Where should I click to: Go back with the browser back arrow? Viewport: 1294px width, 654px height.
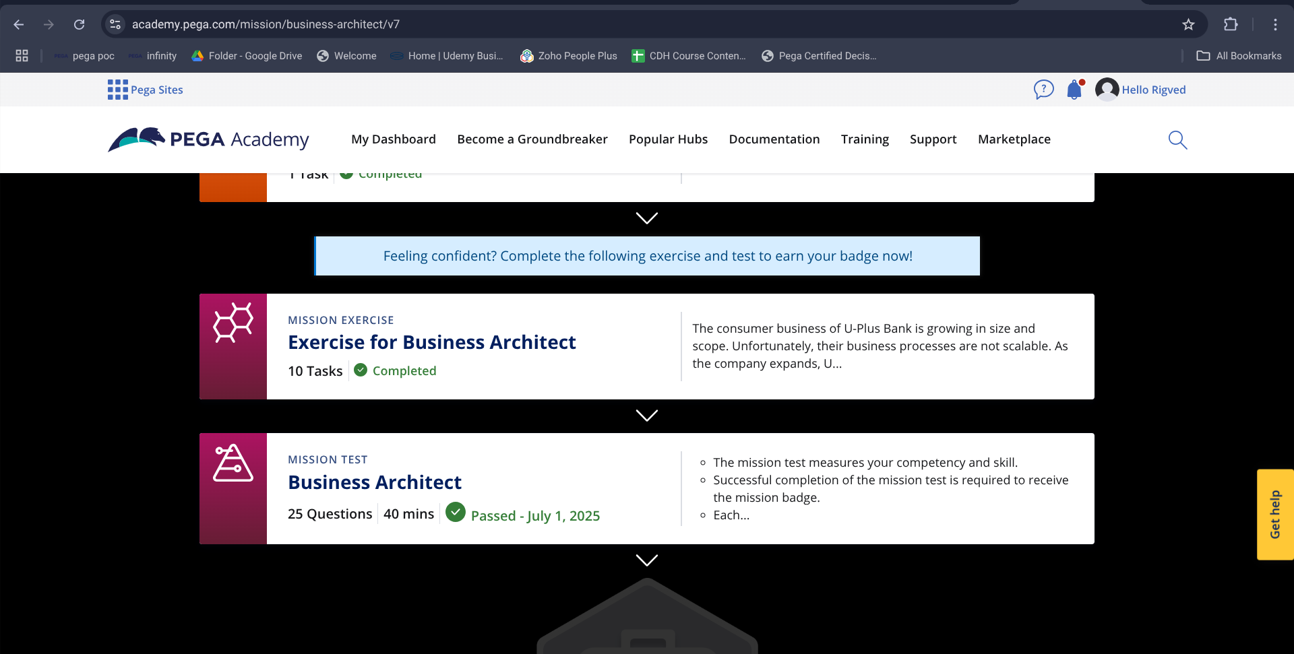[x=19, y=24]
